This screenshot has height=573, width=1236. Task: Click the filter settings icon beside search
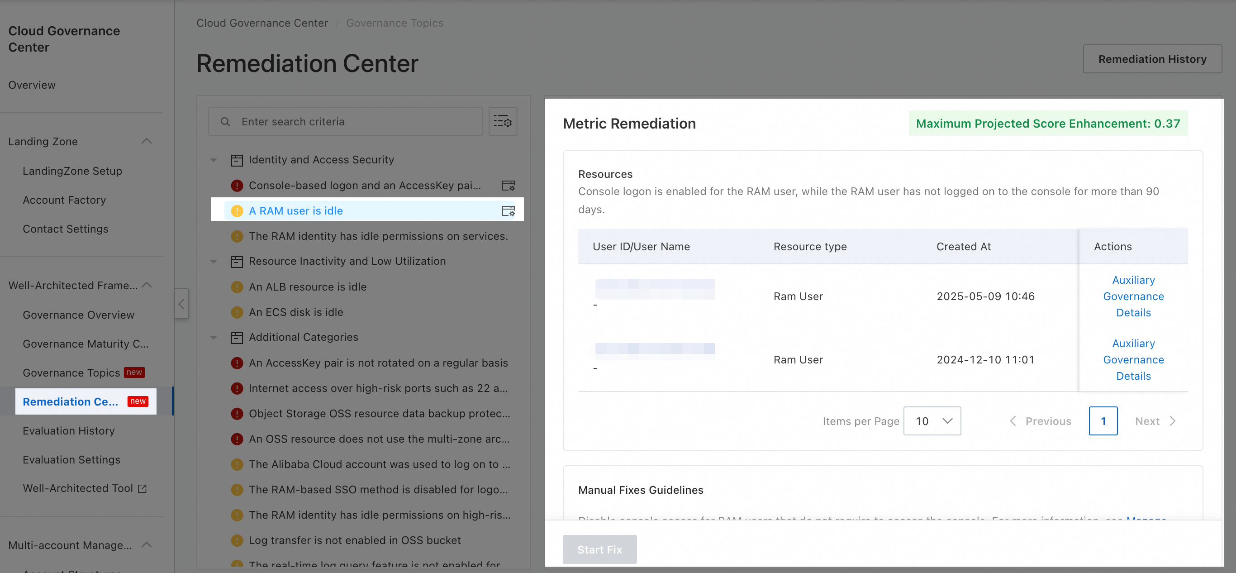502,121
